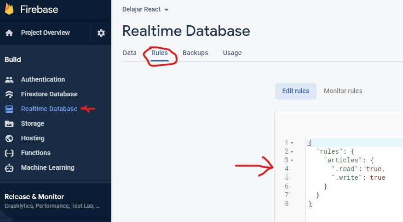Click the Project Overview home icon
The height and width of the screenshot is (222, 403).
point(9,33)
